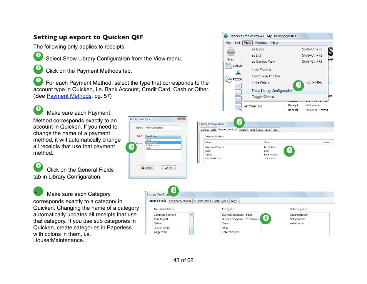The height and width of the screenshot is (284, 367).
Task: Select 'Last Week (0)' in the sidebar
Action: [252, 106]
